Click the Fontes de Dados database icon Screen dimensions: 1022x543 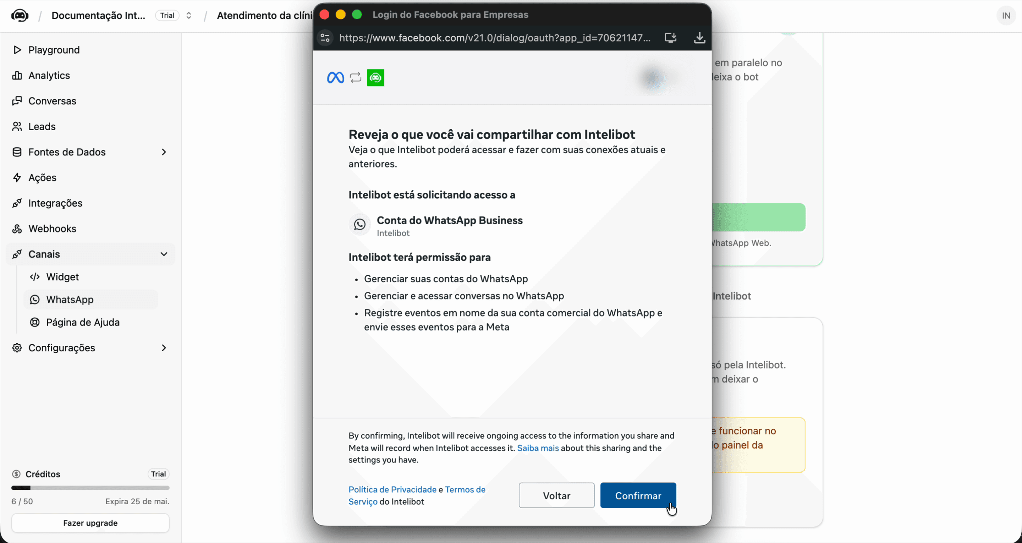coord(17,152)
